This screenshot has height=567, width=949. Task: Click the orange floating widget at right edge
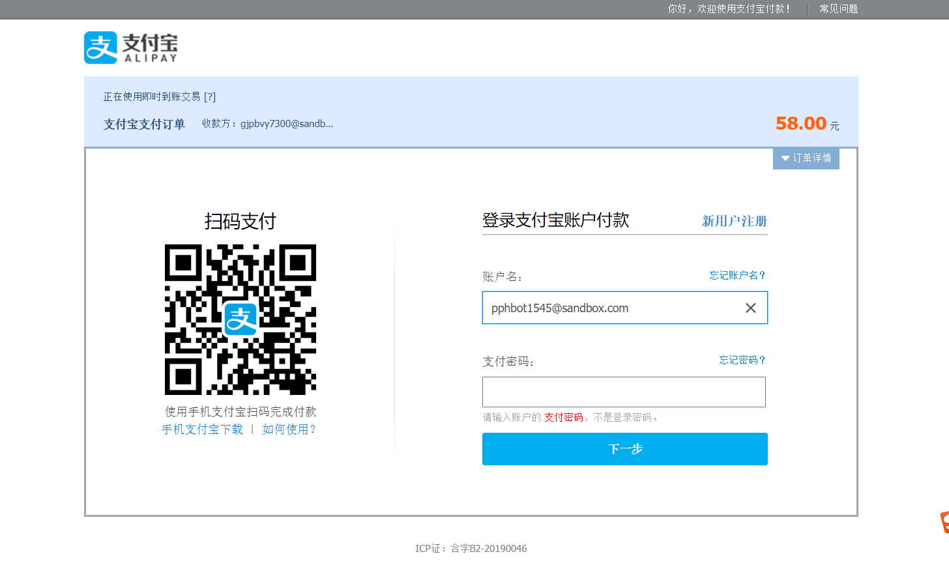point(944,522)
